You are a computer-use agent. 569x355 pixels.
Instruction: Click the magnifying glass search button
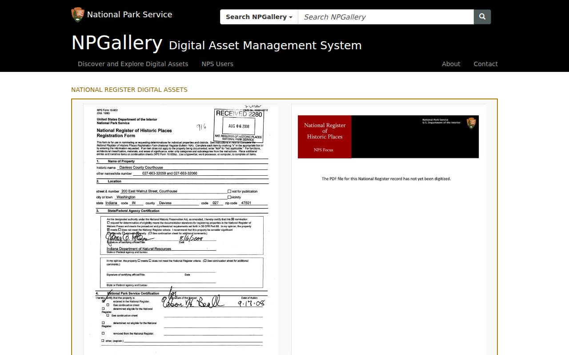482,17
